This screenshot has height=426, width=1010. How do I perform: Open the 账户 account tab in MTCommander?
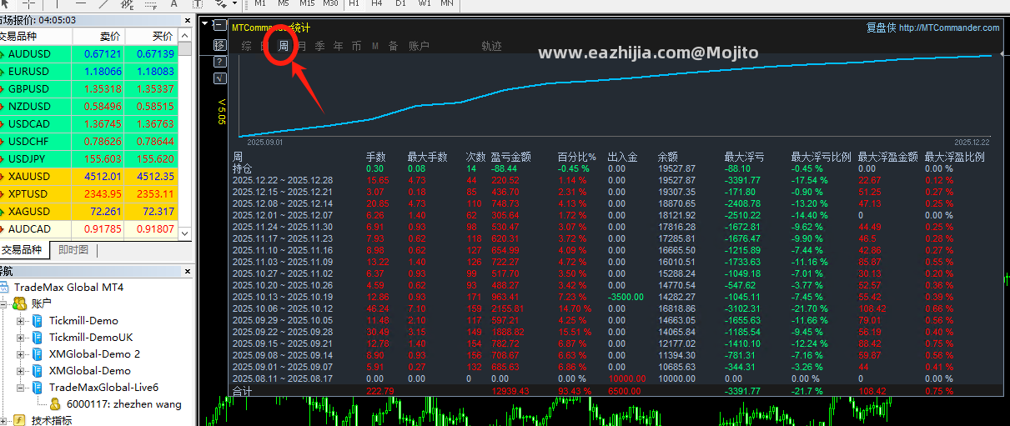tap(419, 46)
